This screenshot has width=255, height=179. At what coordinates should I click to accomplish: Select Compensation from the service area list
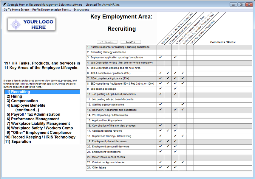pos(24,101)
